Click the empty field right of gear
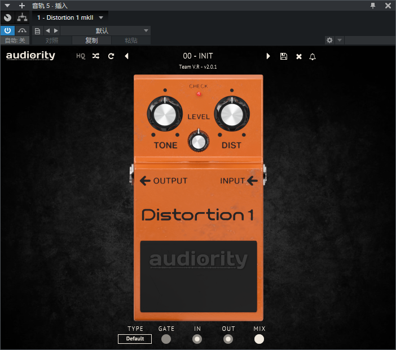Screen dimensions: 396x350 click(370, 40)
